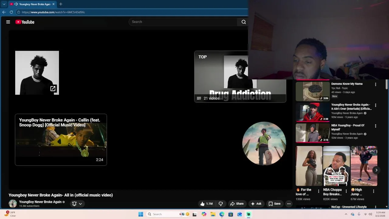Click the video title All in
Screen dimensions: 389x219
coord(61,195)
